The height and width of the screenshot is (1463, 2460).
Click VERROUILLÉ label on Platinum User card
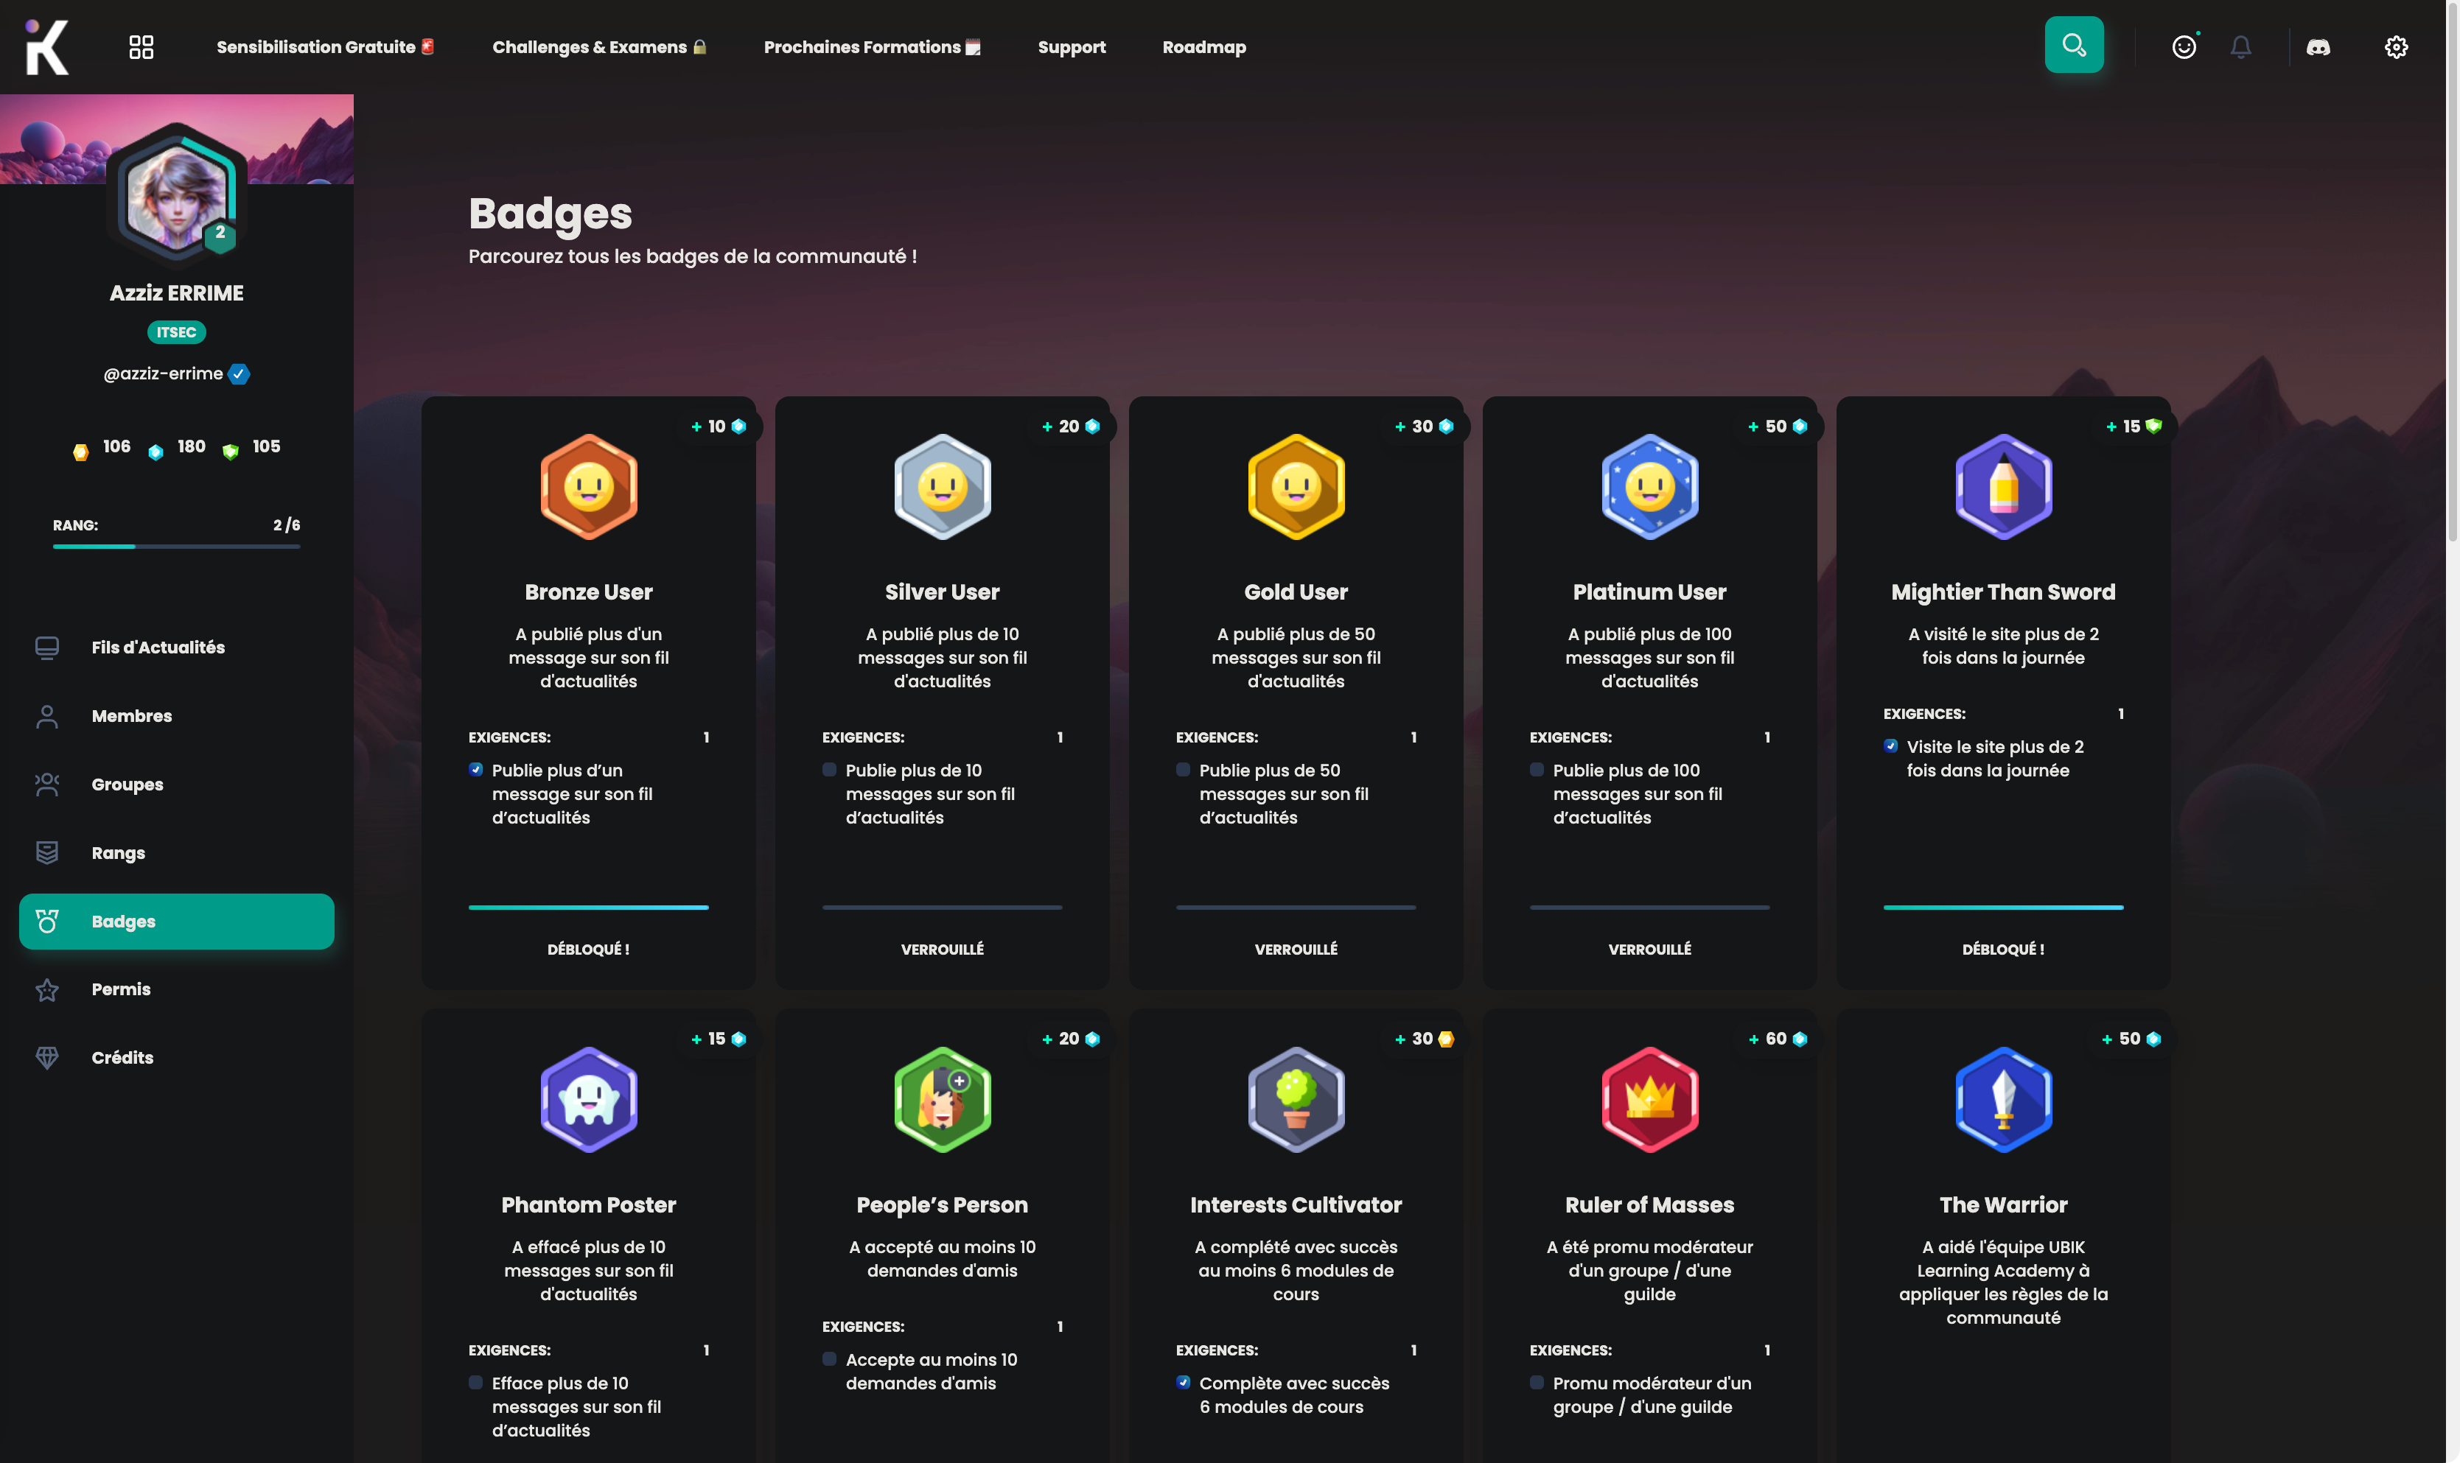tap(1649, 950)
